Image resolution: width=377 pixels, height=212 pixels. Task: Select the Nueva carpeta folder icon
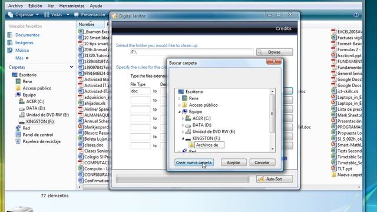[x=334, y=175]
